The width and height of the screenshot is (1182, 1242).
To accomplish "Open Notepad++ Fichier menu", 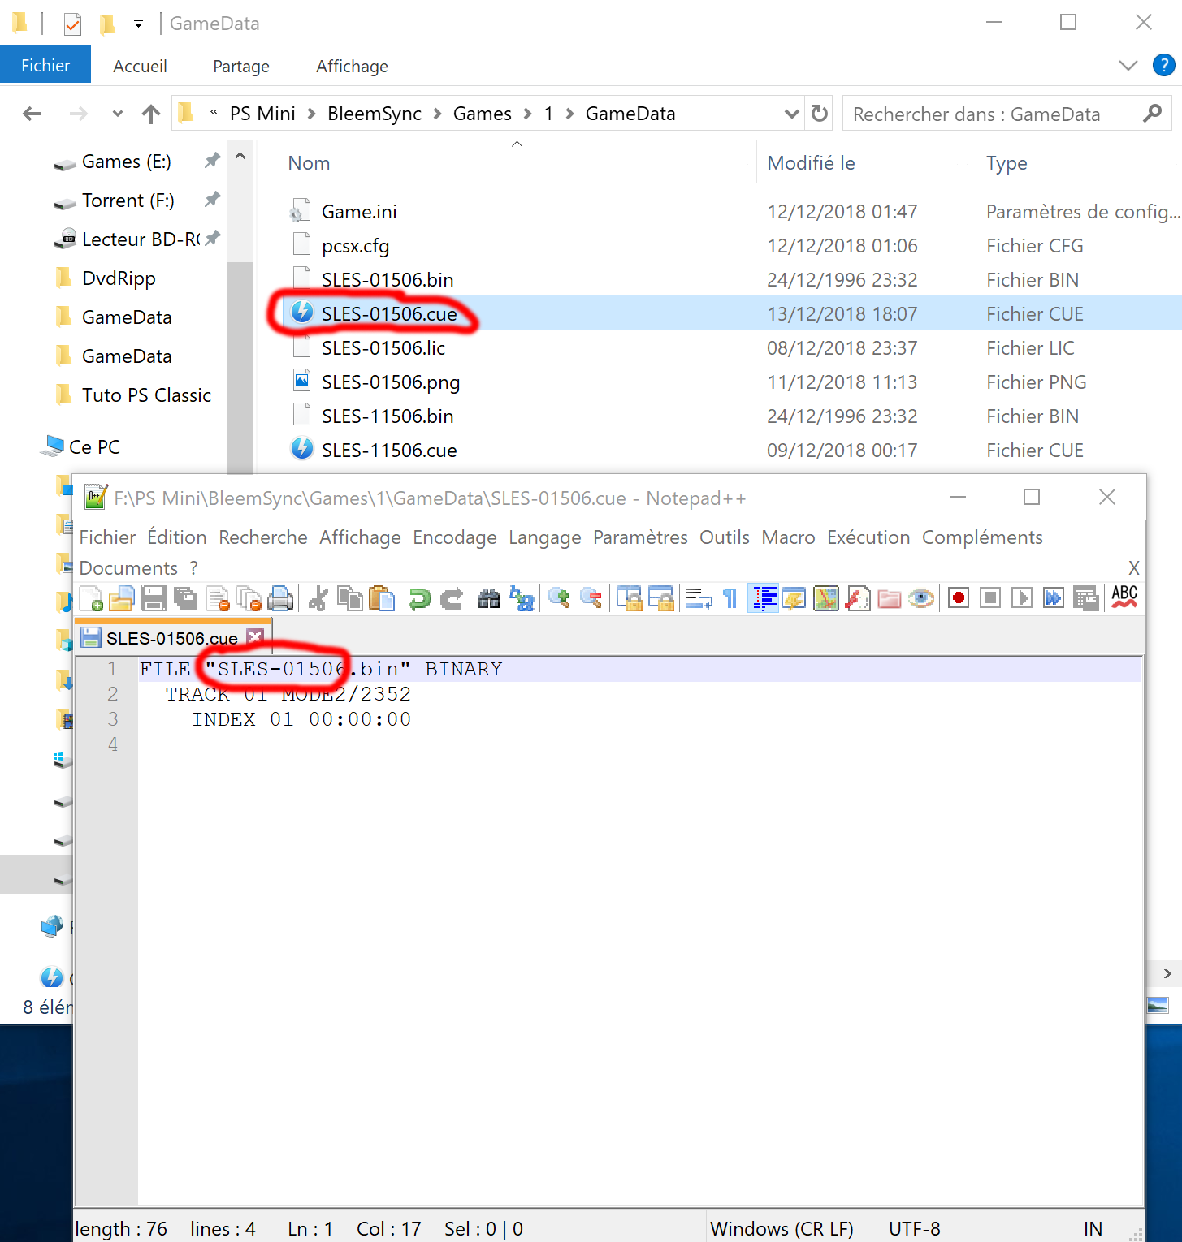I will [107, 537].
